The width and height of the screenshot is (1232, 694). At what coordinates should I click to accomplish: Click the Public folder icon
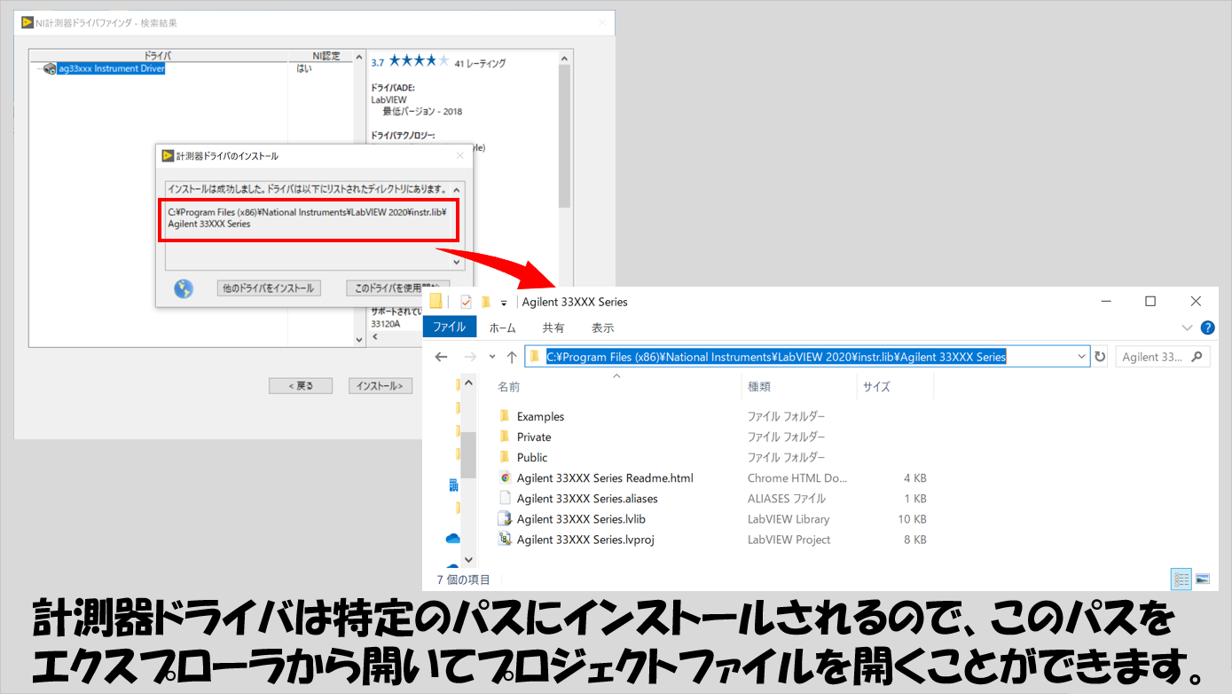pos(505,457)
